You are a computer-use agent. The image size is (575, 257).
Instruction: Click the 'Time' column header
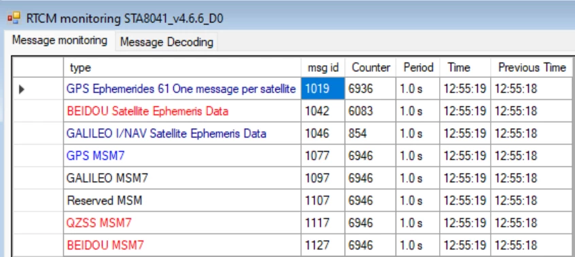point(466,67)
